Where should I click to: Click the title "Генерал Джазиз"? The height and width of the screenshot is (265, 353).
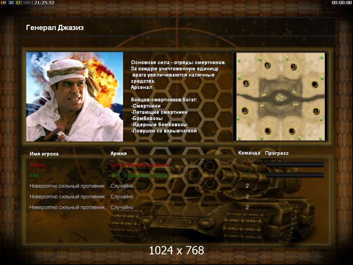tap(55, 28)
